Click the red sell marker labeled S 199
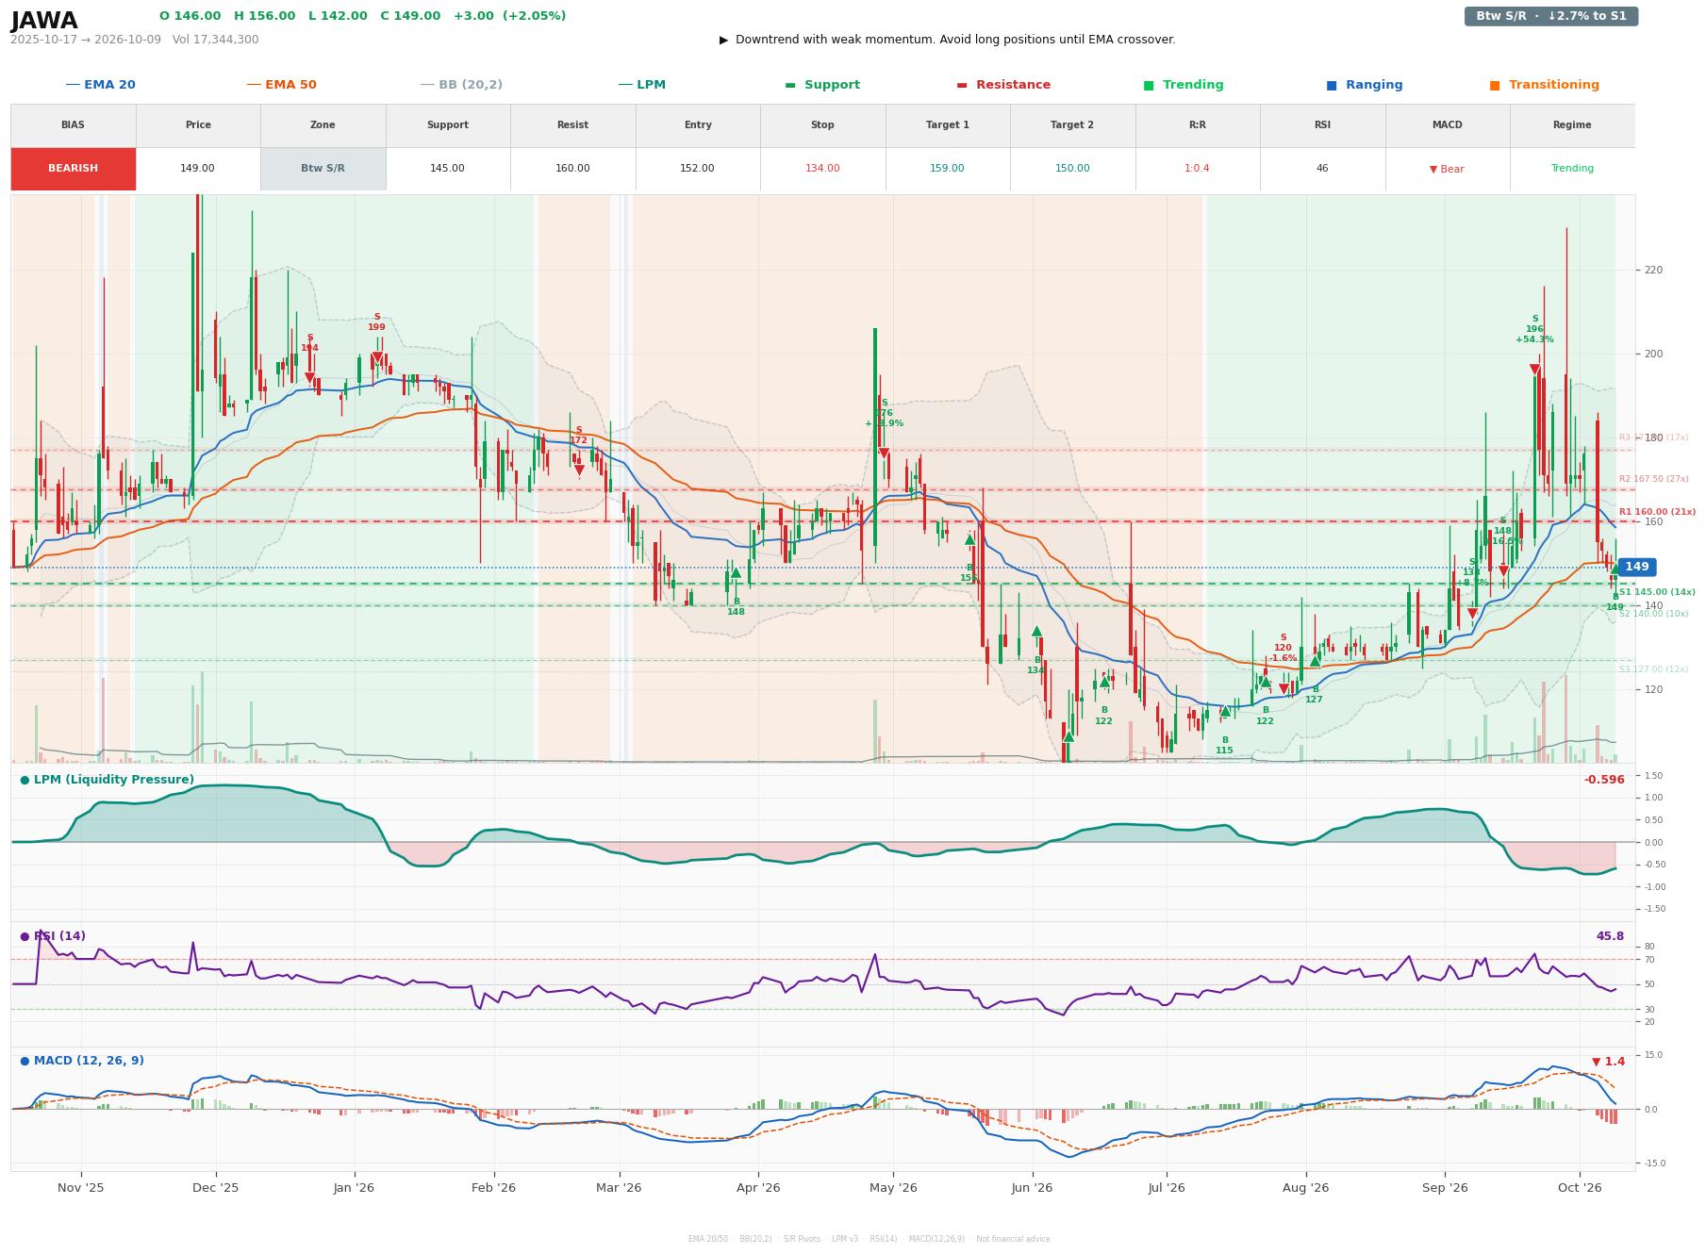 coord(377,358)
